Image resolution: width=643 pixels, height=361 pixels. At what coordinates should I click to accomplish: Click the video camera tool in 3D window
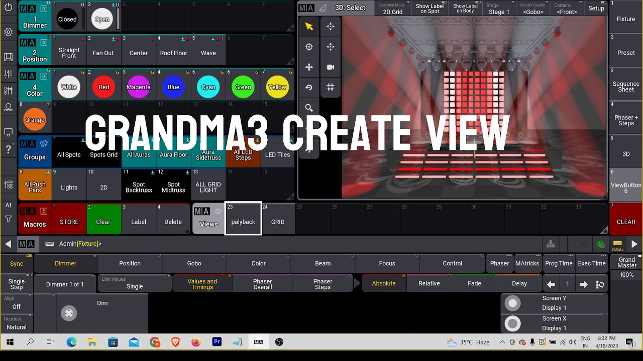(331, 67)
